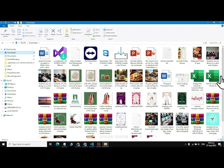This screenshot has height=168, width=224.
Task: Click the Search Downloads box
Action: [x=215, y=43]
